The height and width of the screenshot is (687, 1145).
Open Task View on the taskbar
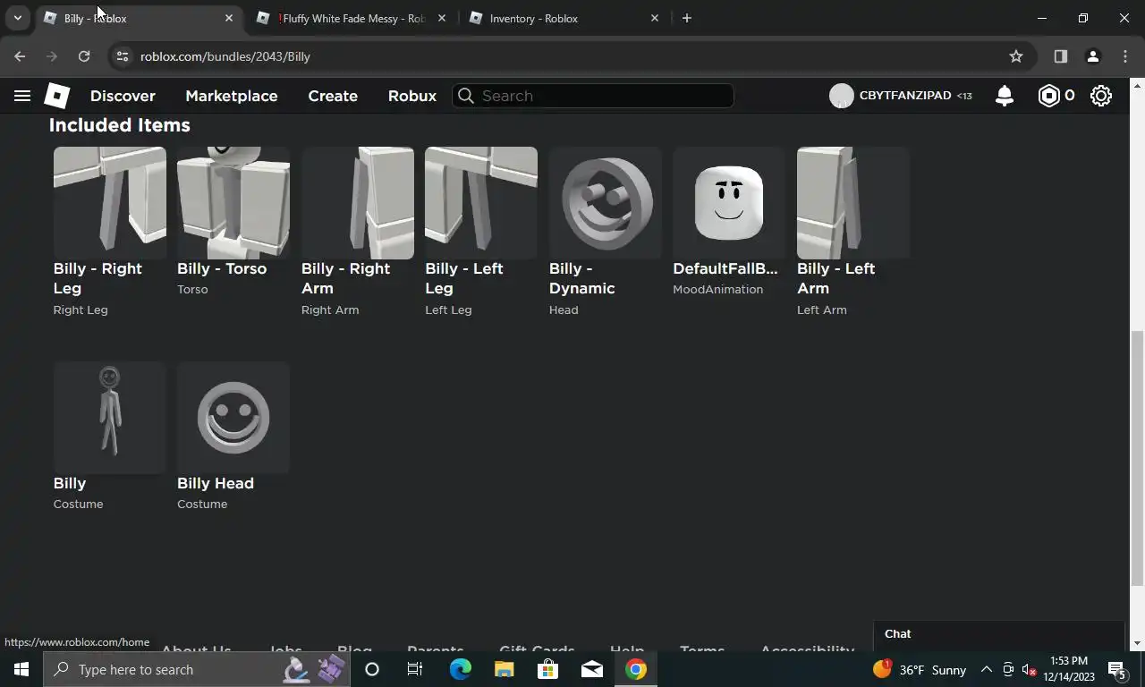coord(415,669)
